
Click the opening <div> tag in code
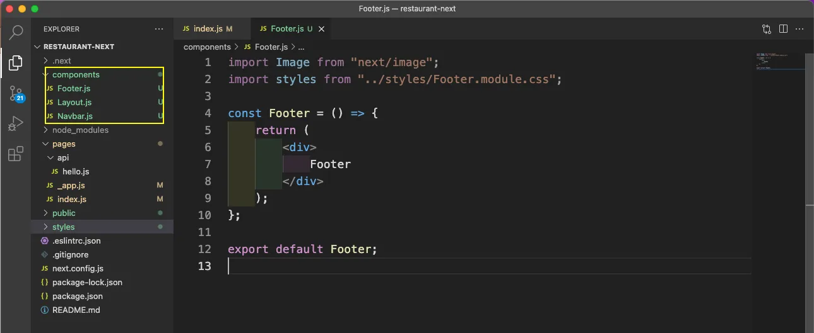pos(300,147)
